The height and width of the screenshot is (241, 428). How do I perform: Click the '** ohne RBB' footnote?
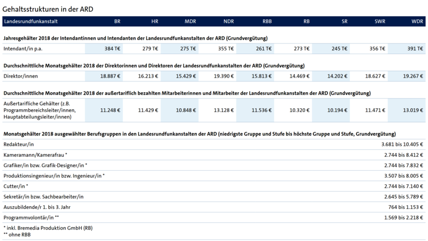tap(19, 234)
